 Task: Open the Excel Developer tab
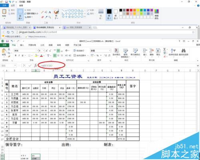[77, 45]
